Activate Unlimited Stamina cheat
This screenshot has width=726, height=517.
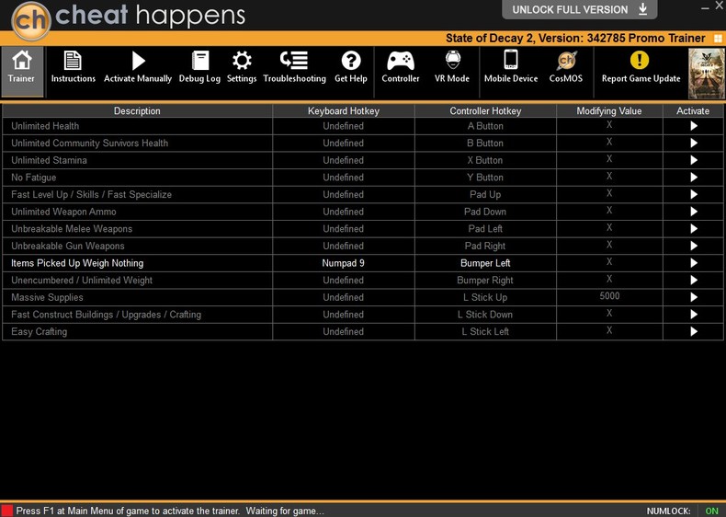click(x=693, y=160)
